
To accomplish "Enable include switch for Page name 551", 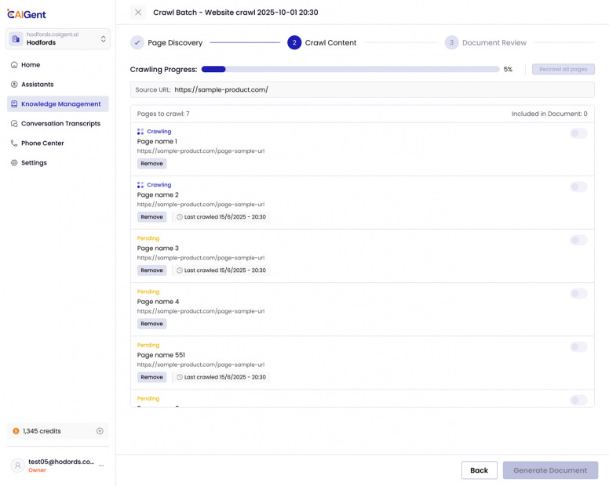I will pos(578,347).
